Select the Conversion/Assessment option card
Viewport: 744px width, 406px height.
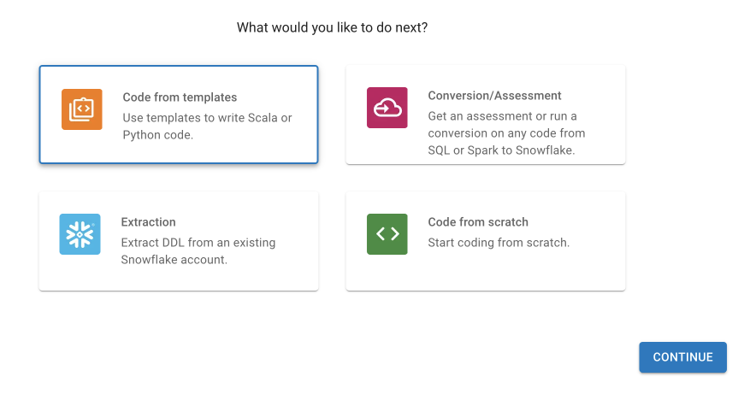click(486, 115)
